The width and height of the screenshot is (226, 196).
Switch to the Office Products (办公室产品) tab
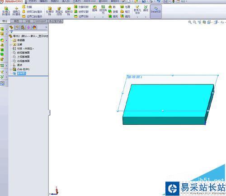click(x=55, y=21)
